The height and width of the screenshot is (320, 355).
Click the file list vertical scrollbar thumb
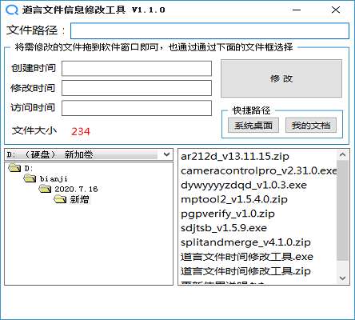click(343, 210)
